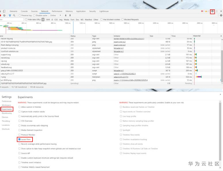Enable Protocol Monitor experiment
Viewport: 223px width, 171px height.
coord(19,135)
